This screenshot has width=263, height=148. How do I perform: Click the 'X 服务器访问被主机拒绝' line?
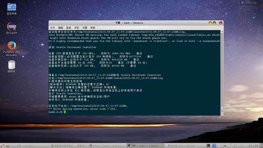(66, 81)
